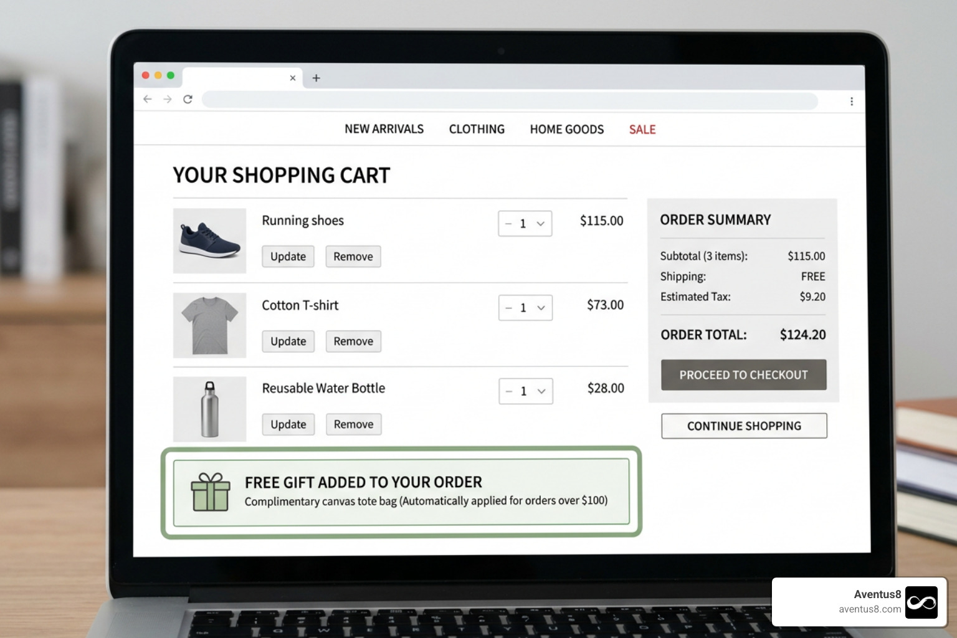The height and width of the screenshot is (638, 957).
Task: Remove Running shoes from cart
Action: [x=353, y=257]
